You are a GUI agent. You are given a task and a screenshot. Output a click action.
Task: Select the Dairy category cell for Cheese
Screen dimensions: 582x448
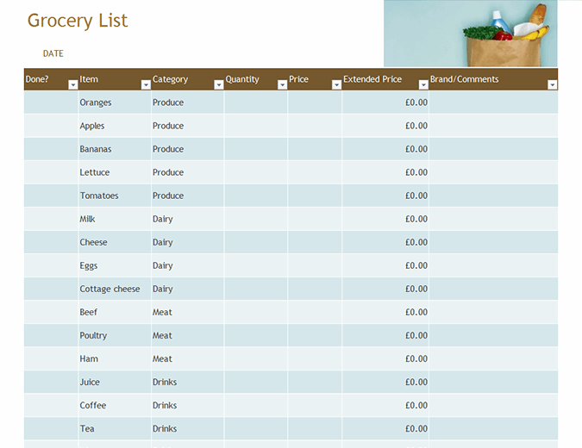click(x=187, y=242)
